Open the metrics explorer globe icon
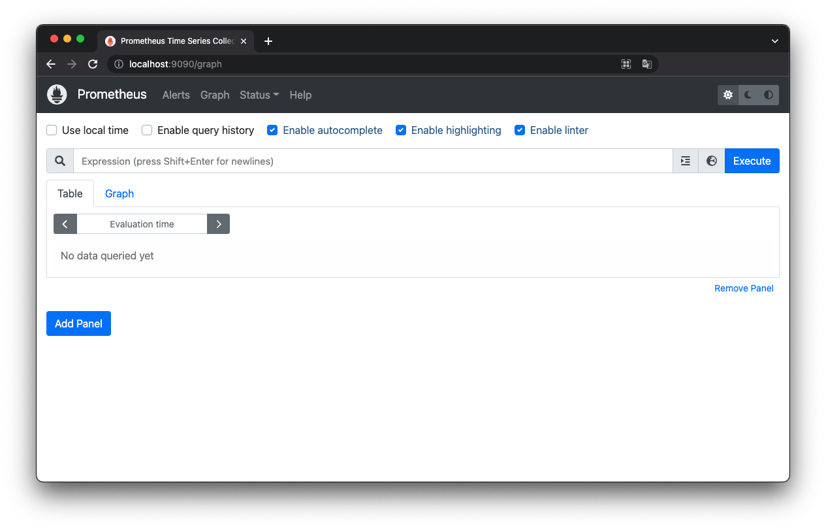Screen dimensions: 826x530 pos(711,161)
